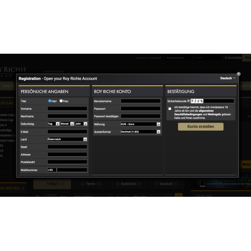Switch to the Baseball tab
Screen dimensions: 251x251
[x=166, y=184]
